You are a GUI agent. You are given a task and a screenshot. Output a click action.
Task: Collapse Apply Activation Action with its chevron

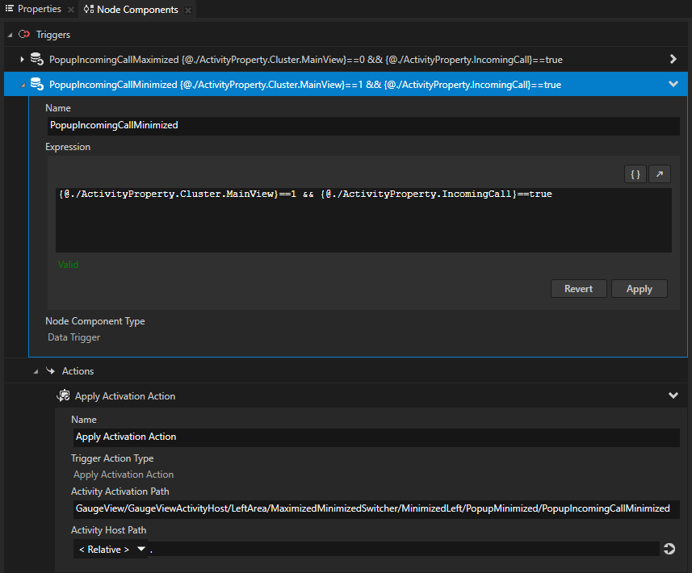[673, 395]
